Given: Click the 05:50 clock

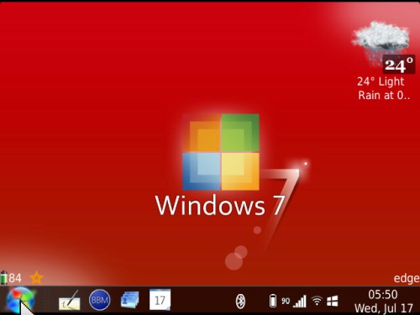Looking at the screenshot, I should point(383,294).
